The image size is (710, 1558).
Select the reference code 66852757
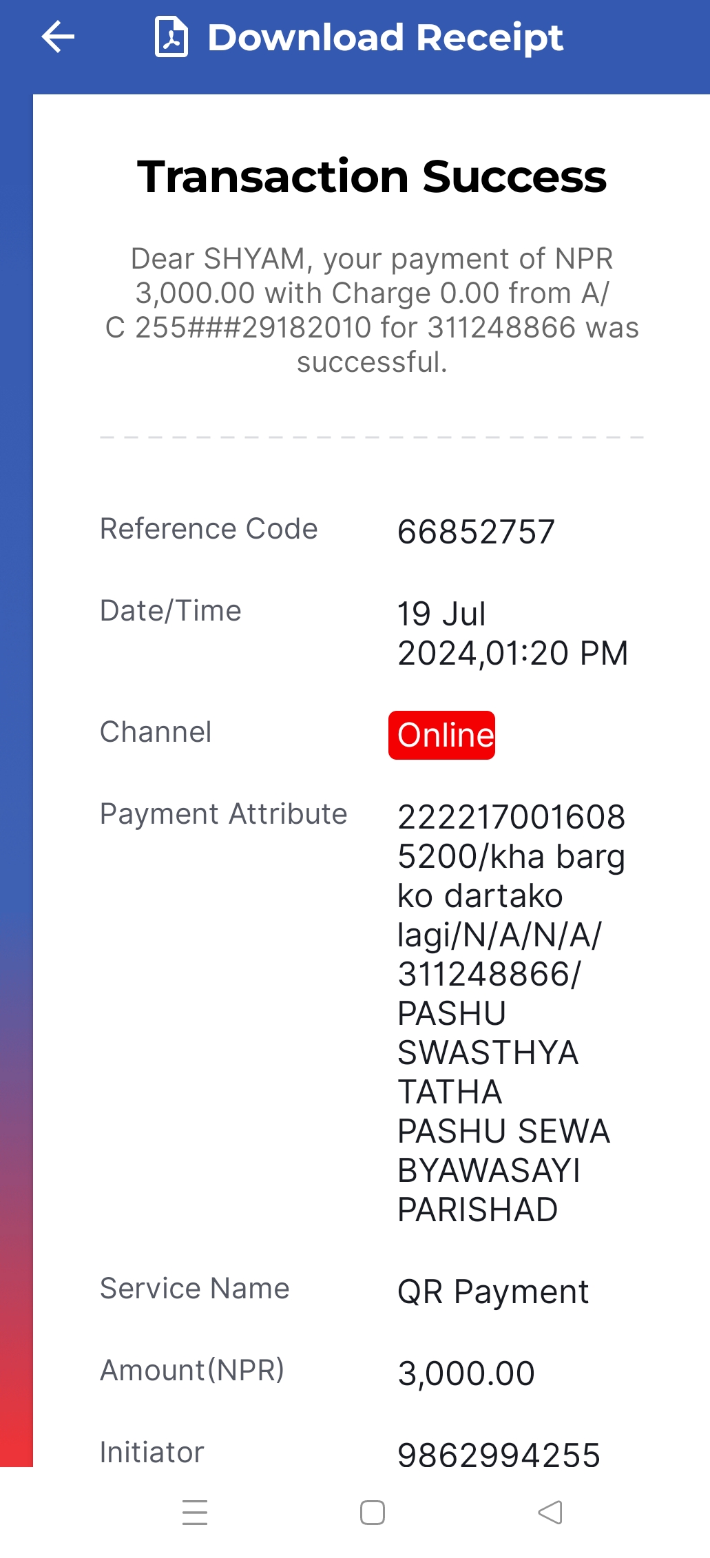476,532
